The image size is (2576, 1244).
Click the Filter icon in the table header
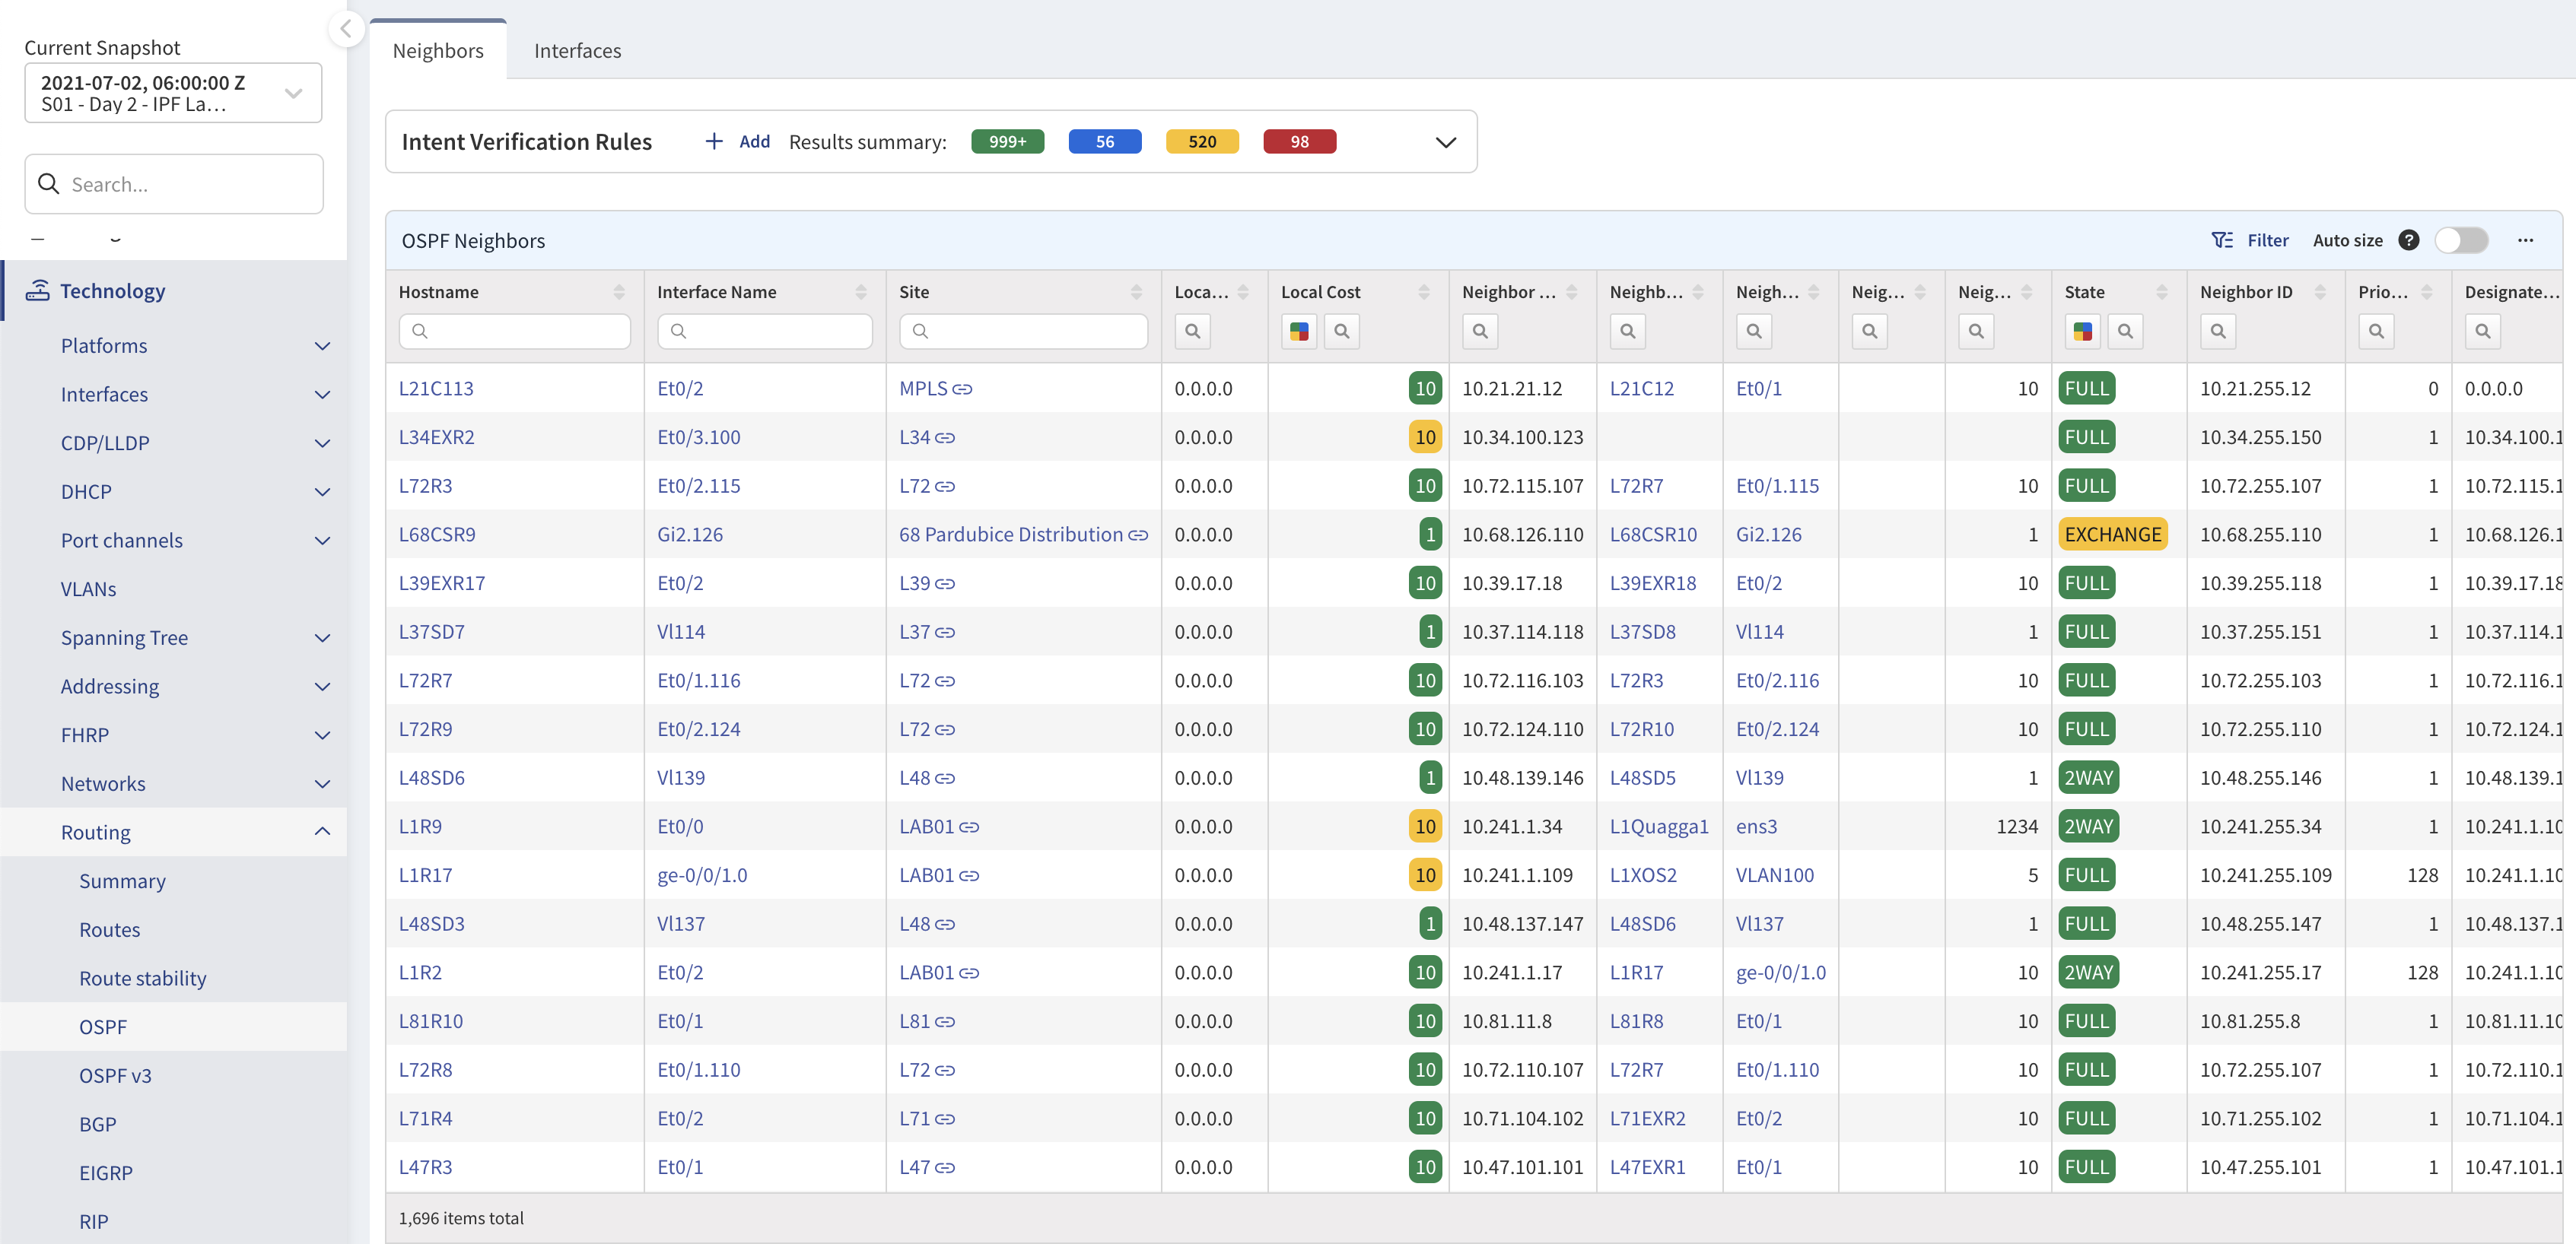coord(2221,240)
